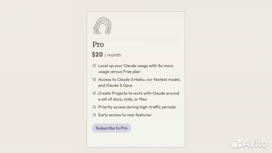The image size is (272, 153).
Task: Click the Pro plan head illustration icon
Action: pos(102,26)
